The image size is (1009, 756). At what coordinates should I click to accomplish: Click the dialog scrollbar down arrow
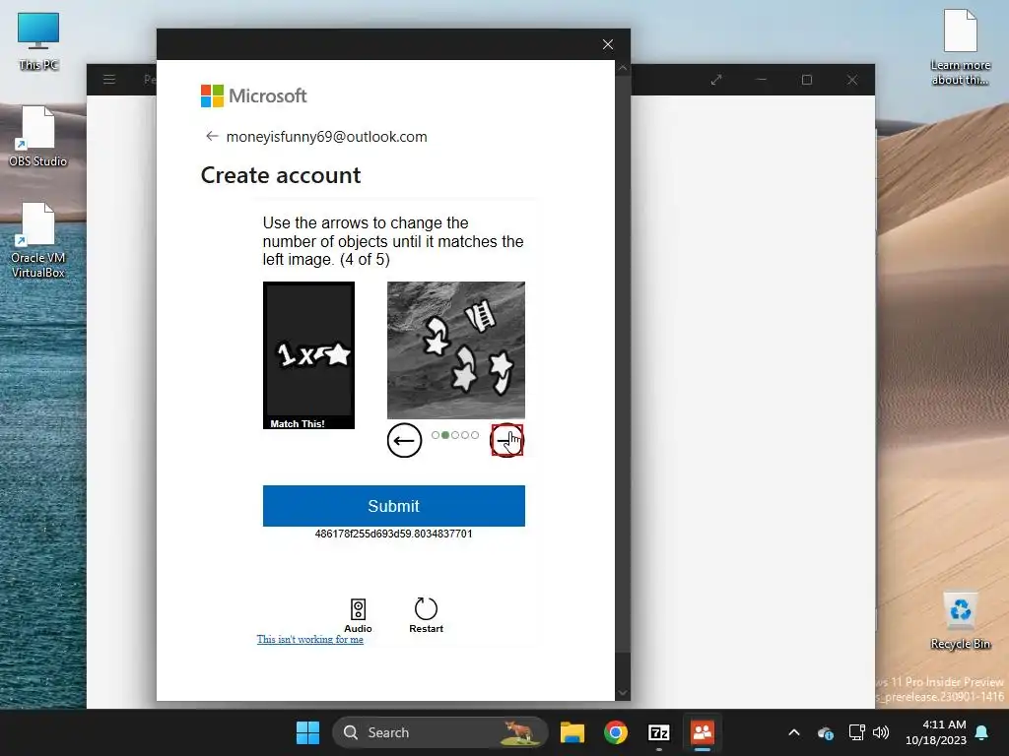click(x=623, y=693)
